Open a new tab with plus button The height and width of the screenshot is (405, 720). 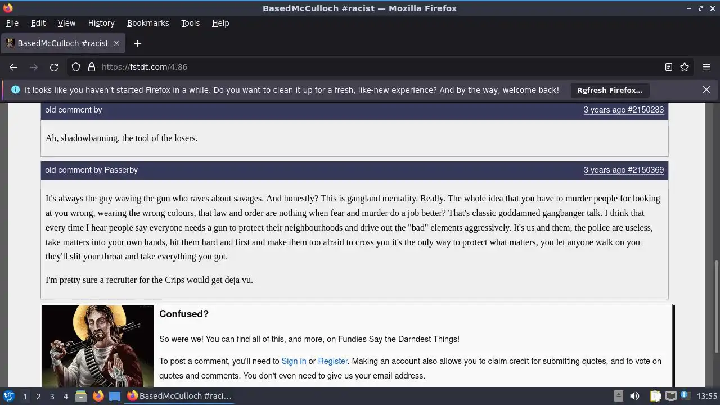tap(137, 43)
